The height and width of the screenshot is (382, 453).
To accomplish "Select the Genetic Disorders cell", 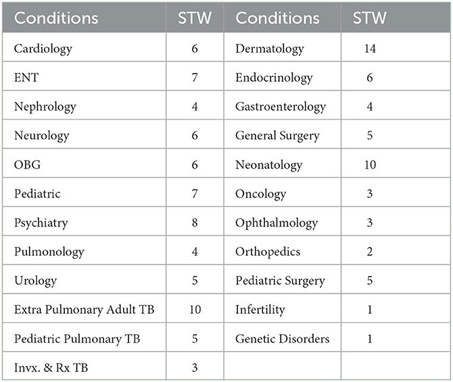I will click(x=282, y=337).
